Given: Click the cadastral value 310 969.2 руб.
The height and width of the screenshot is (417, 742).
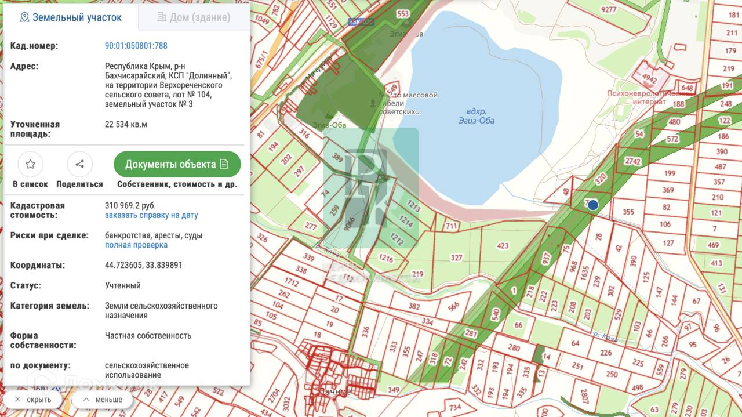Looking at the screenshot, I should (x=130, y=205).
